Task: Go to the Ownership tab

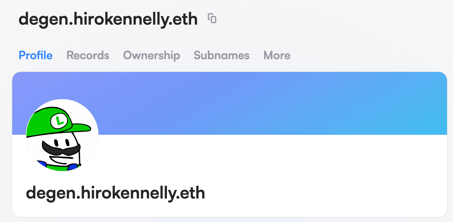Action: (152, 55)
